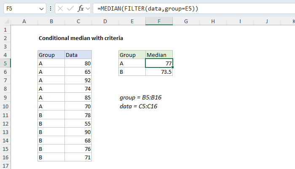Select the cell containing 71
This screenshot has height=169, width=295.
tap(78, 157)
